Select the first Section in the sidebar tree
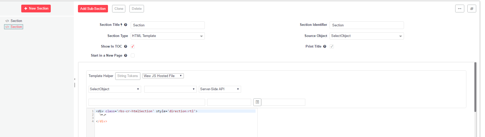 pyautogui.click(x=16, y=21)
